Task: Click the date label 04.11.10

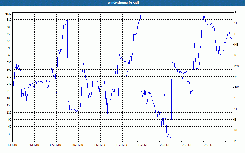Action: (33, 145)
